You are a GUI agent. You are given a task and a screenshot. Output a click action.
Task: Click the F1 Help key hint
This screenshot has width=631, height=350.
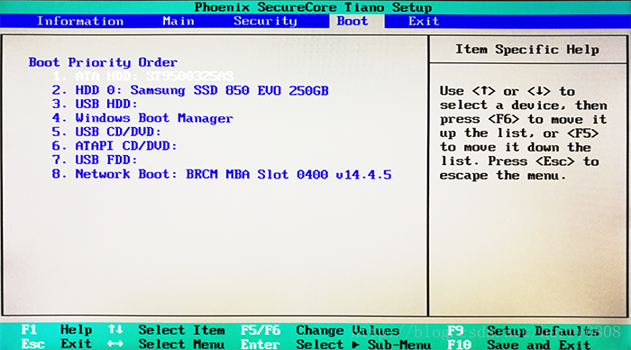[56, 330]
